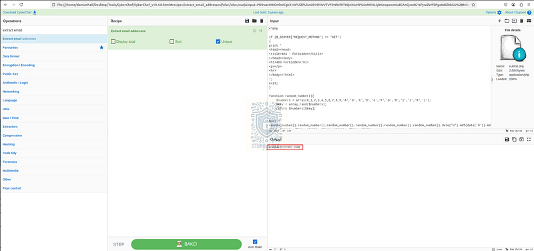Save output to file icon

click(507, 140)
